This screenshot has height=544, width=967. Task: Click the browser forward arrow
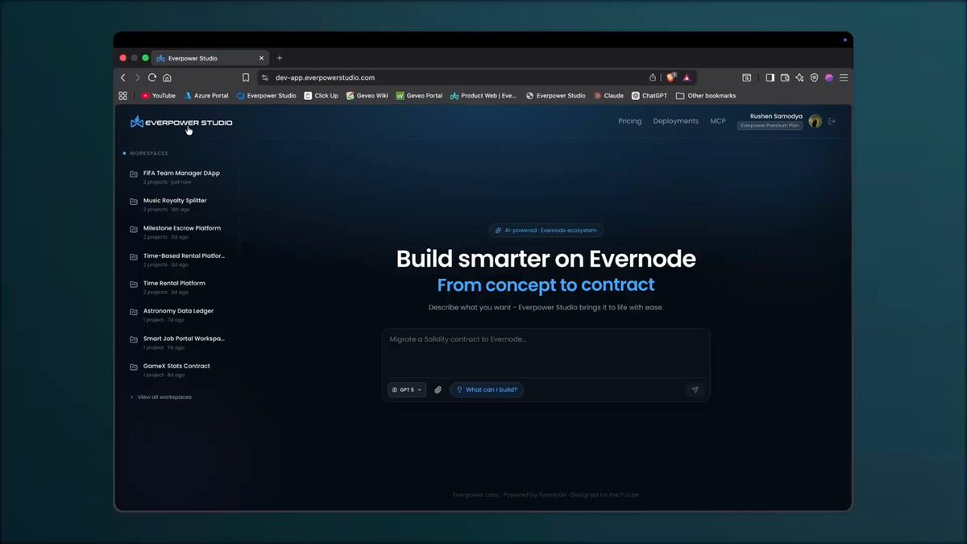click(138, 77)
